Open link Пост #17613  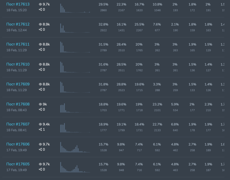(18, 4)
